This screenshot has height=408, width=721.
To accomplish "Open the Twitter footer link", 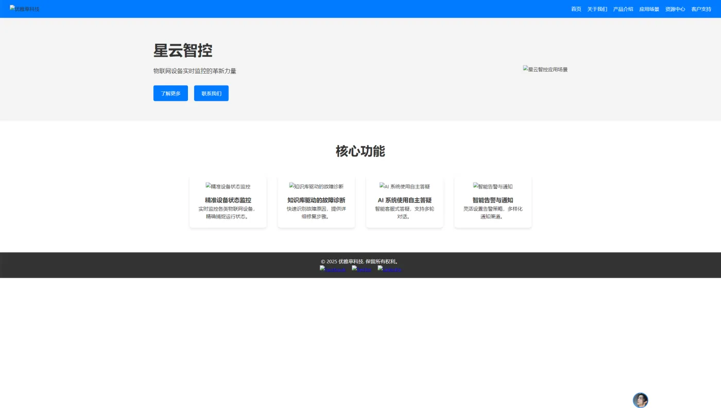I will point(362,269).
